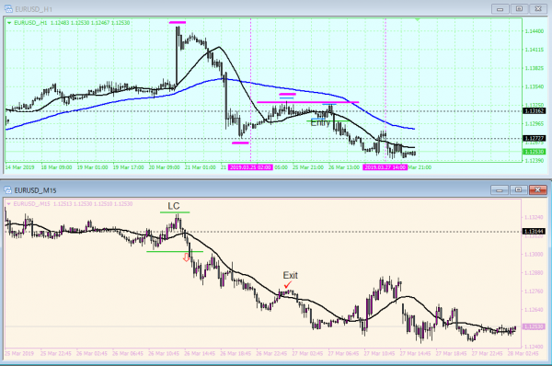Viewport: 552px width, 366px height.
Task: Minimize the EURUSD_H1 chart window
Action: pyautogui.click(x=500, y=9)
